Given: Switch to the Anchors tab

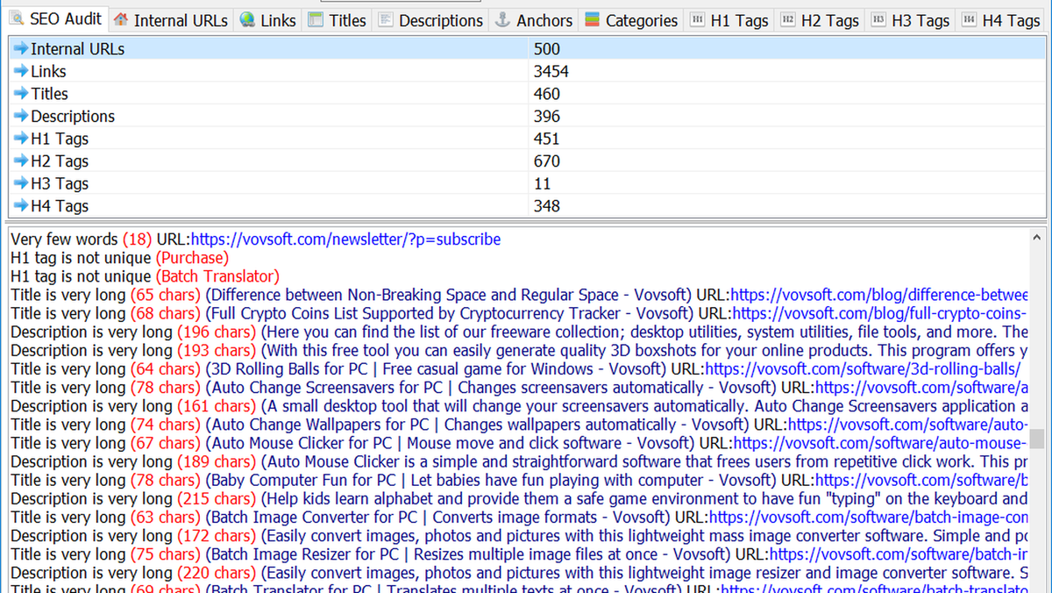Looking at the screenshot, I should pos(534,20).
